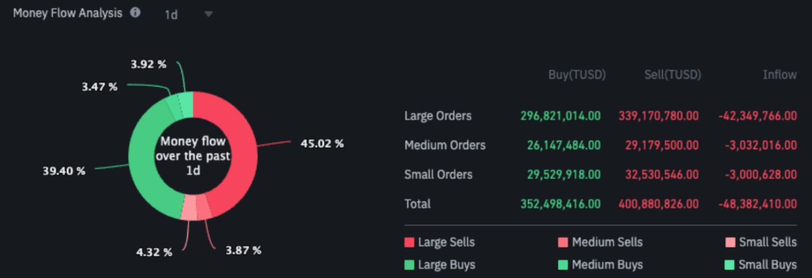Viewport: 812px width, 278px height.
Task: Toggle the Medium Sells legend item
Action: click(x=600, y=242)
